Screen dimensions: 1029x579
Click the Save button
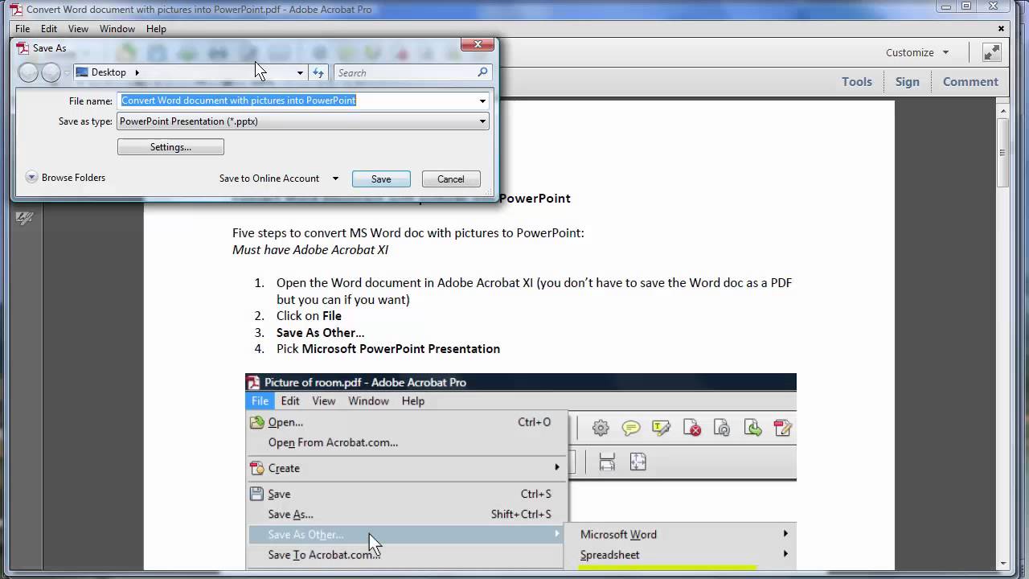pyautogui.click(x=381, y=179)
